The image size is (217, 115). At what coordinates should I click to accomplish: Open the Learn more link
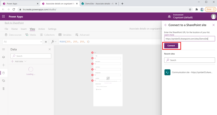coord(169,35)
